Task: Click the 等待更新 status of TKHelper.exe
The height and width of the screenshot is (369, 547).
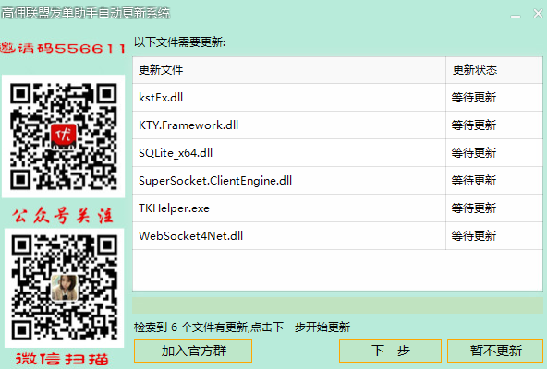Action: (473, 208)
